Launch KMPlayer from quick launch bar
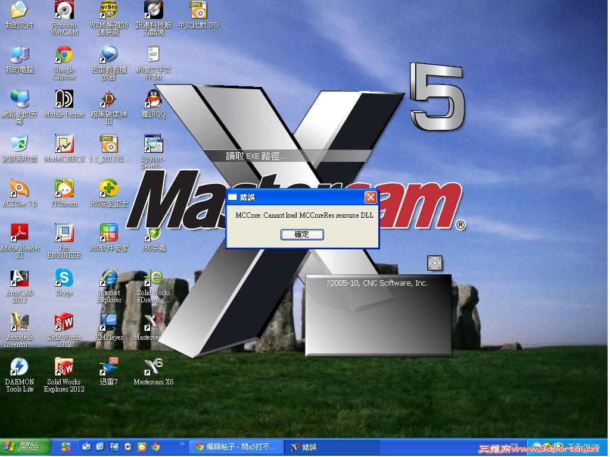610x457 pixels. (114, 447)
